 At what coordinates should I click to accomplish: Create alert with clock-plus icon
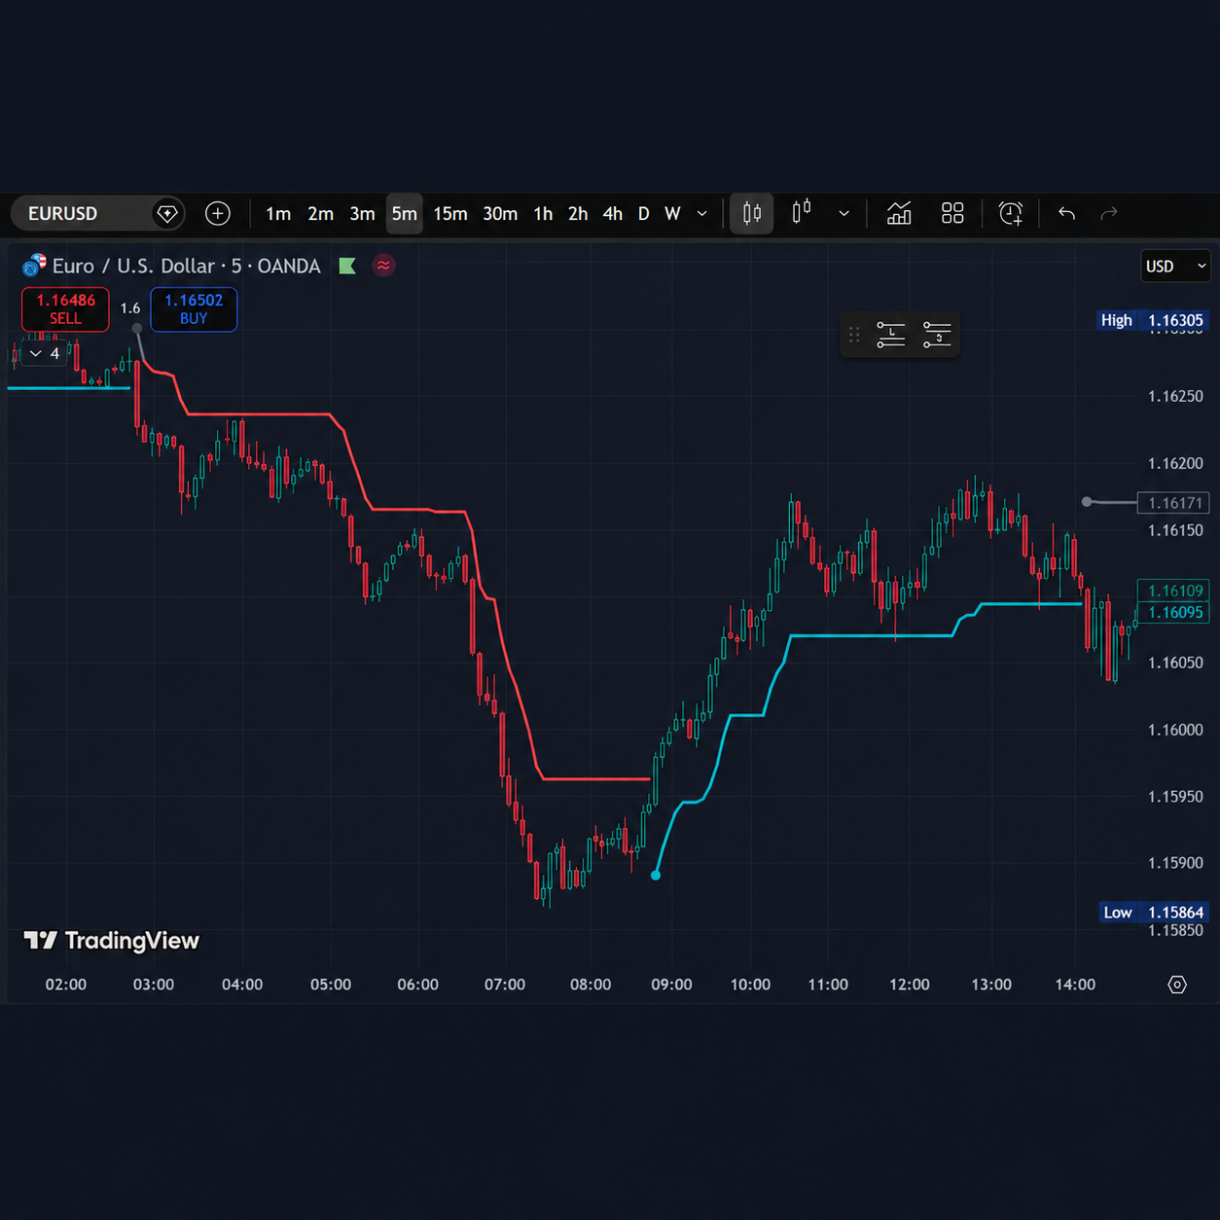(1011, 213)
